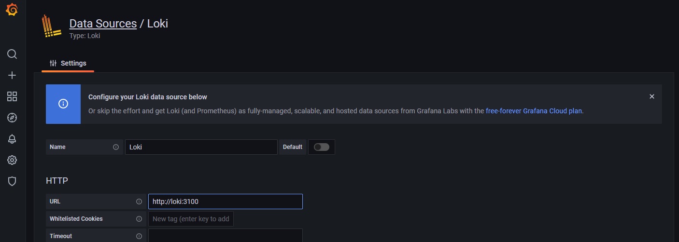Open the Dashboards grid icon
Screen dimensions: 679x242
click(13, 96)
